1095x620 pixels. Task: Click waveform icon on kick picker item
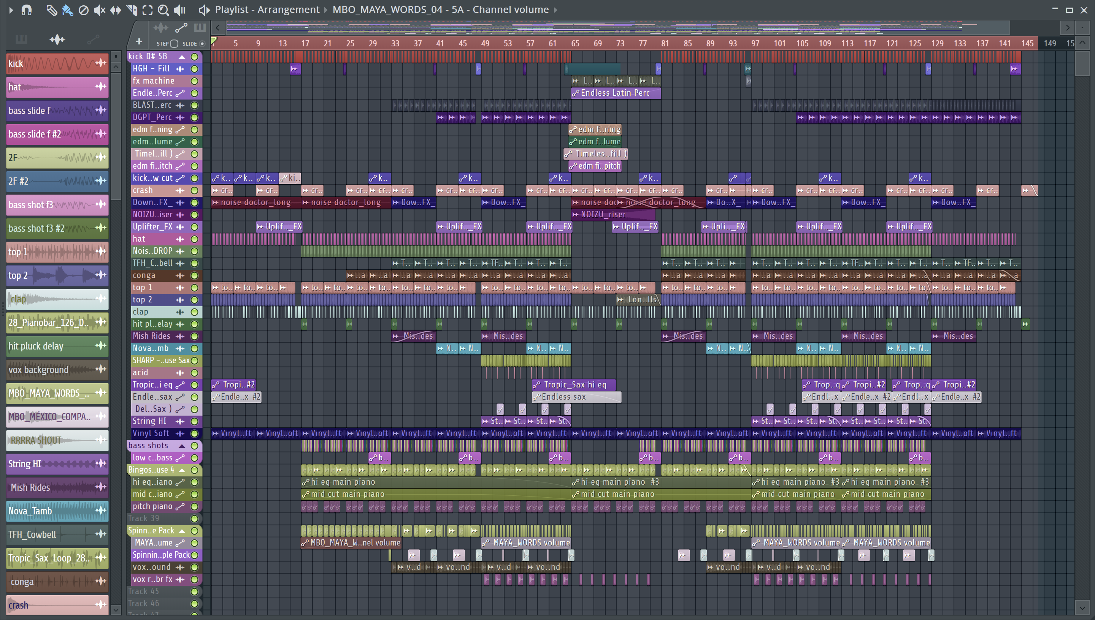[100, 63]
